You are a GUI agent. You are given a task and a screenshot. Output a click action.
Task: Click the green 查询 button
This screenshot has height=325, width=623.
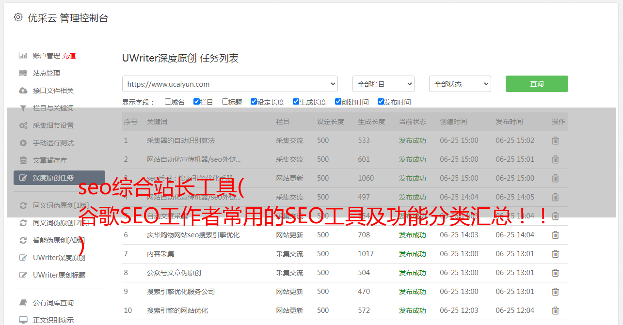pyautogui.click(x=536, y=84)
